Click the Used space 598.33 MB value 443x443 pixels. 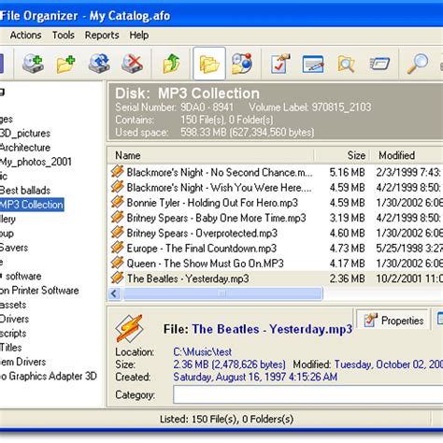pos(248,133)
